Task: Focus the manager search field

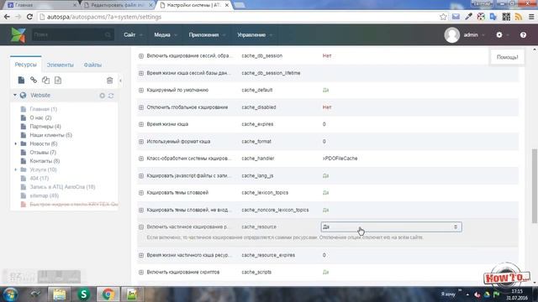Action: pos(73,35)
